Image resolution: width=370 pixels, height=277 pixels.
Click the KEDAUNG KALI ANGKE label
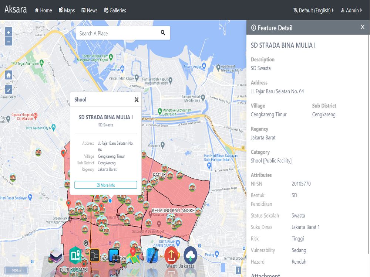(173, 211)
